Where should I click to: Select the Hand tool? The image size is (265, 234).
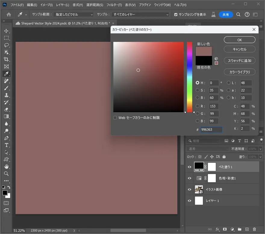pos(6,167)
